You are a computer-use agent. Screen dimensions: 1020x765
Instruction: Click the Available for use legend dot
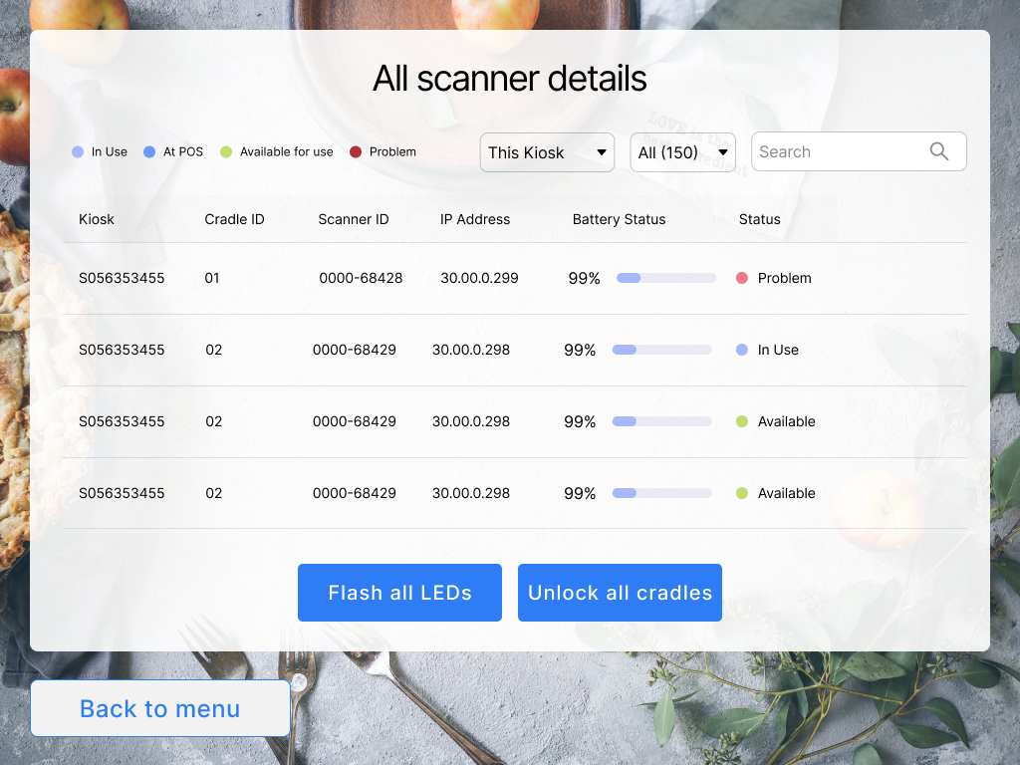(x=226, y=152)
